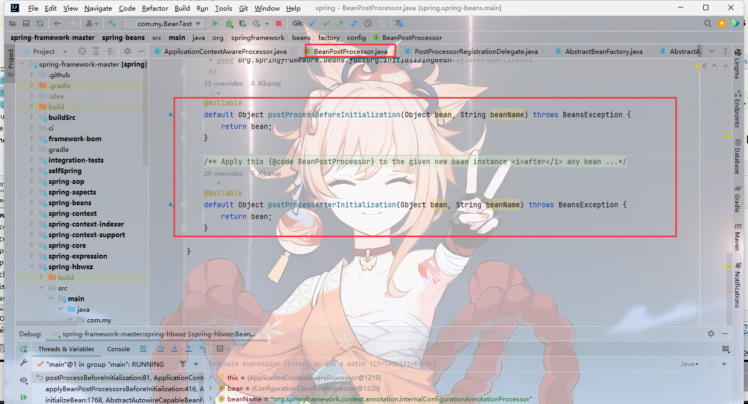Open the Navigate menu
Screen dimensions: 748x404
coord(98,8)
